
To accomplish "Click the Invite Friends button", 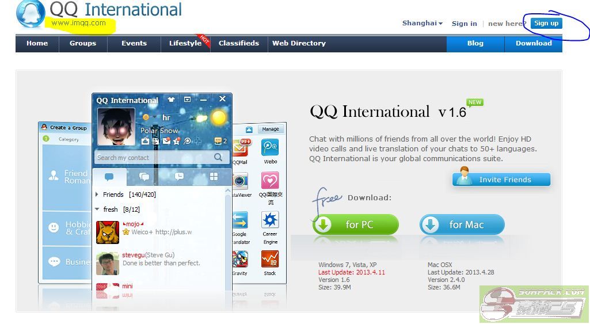I will click(x=501, y=180).
